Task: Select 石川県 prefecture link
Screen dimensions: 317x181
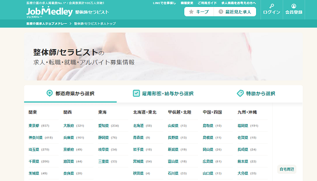Action: tap(173, 174)
